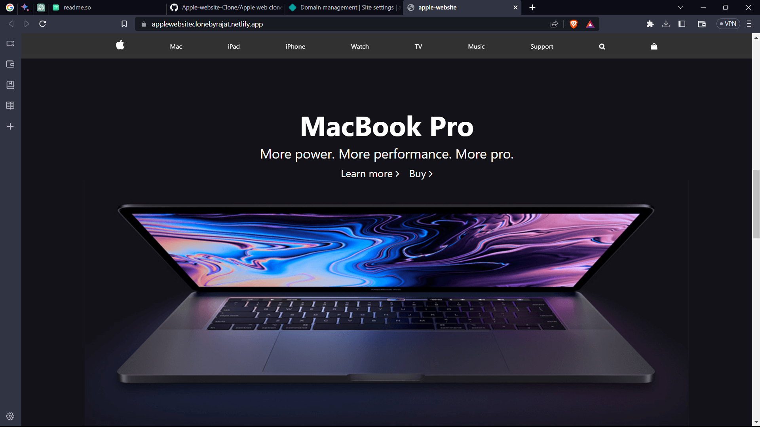The image size is (760, 427).
Task: Open the Watch menu item
Action: 360,46
